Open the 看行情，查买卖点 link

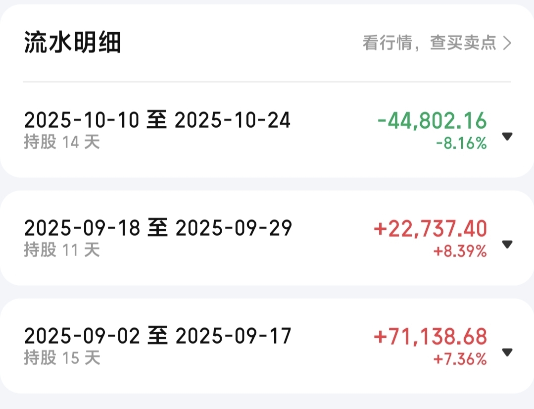(x=437, y=43)
